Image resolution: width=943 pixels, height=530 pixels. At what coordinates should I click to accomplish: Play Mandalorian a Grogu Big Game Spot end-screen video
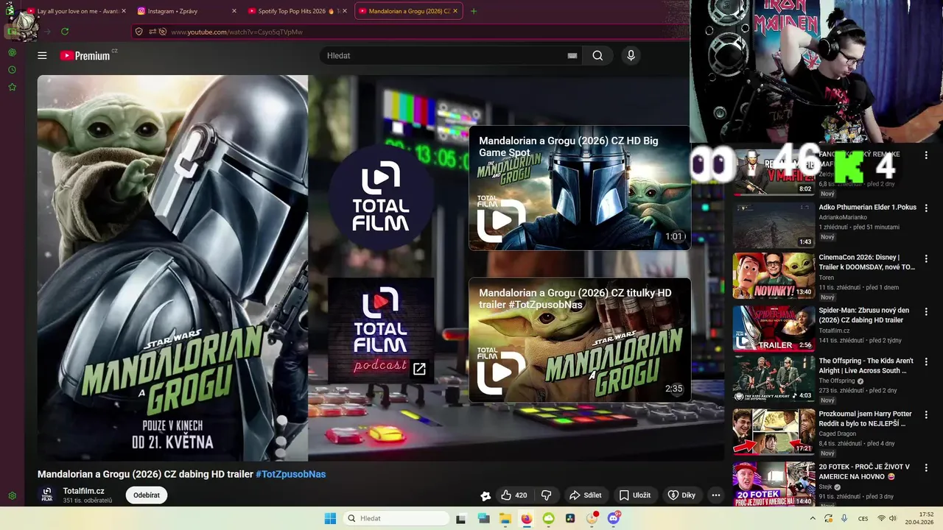(580, 188)
